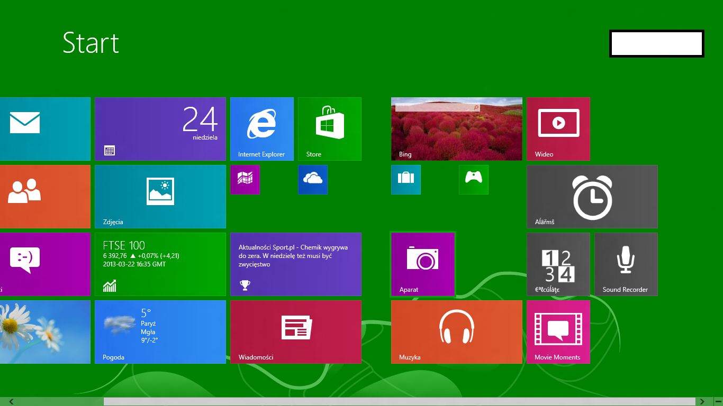Viewport: 723px width, 406px height.
Task: Open the SkyDrive cloud tile
Action: [313, 179]
